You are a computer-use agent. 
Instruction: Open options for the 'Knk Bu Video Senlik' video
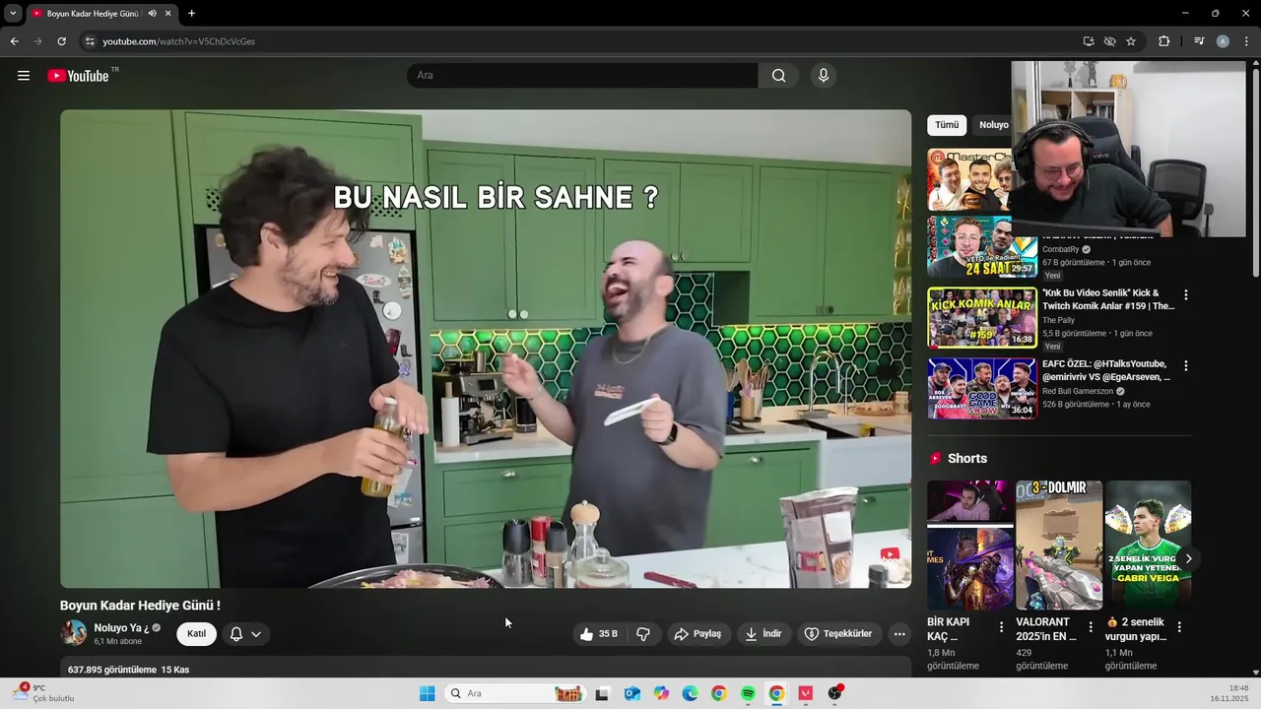pyautogui.click(x=1186, y=294)
